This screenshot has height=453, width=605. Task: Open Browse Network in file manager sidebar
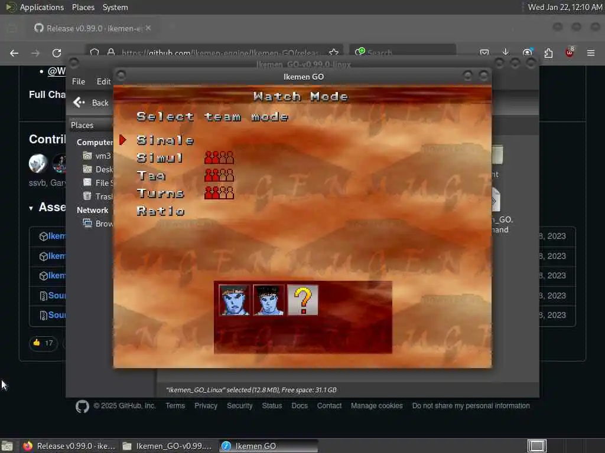[97, 224]
